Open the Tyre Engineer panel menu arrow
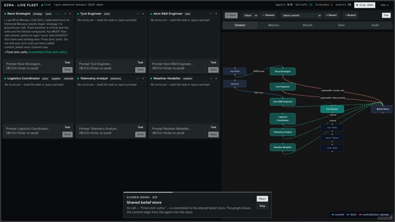395x222 pixels. [x=143, y=14]
